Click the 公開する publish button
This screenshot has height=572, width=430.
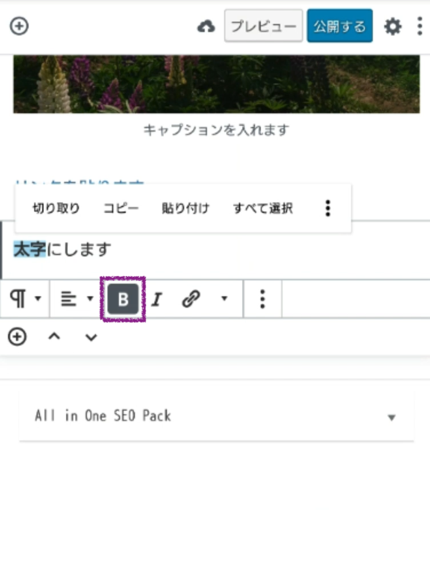(339, 26)
